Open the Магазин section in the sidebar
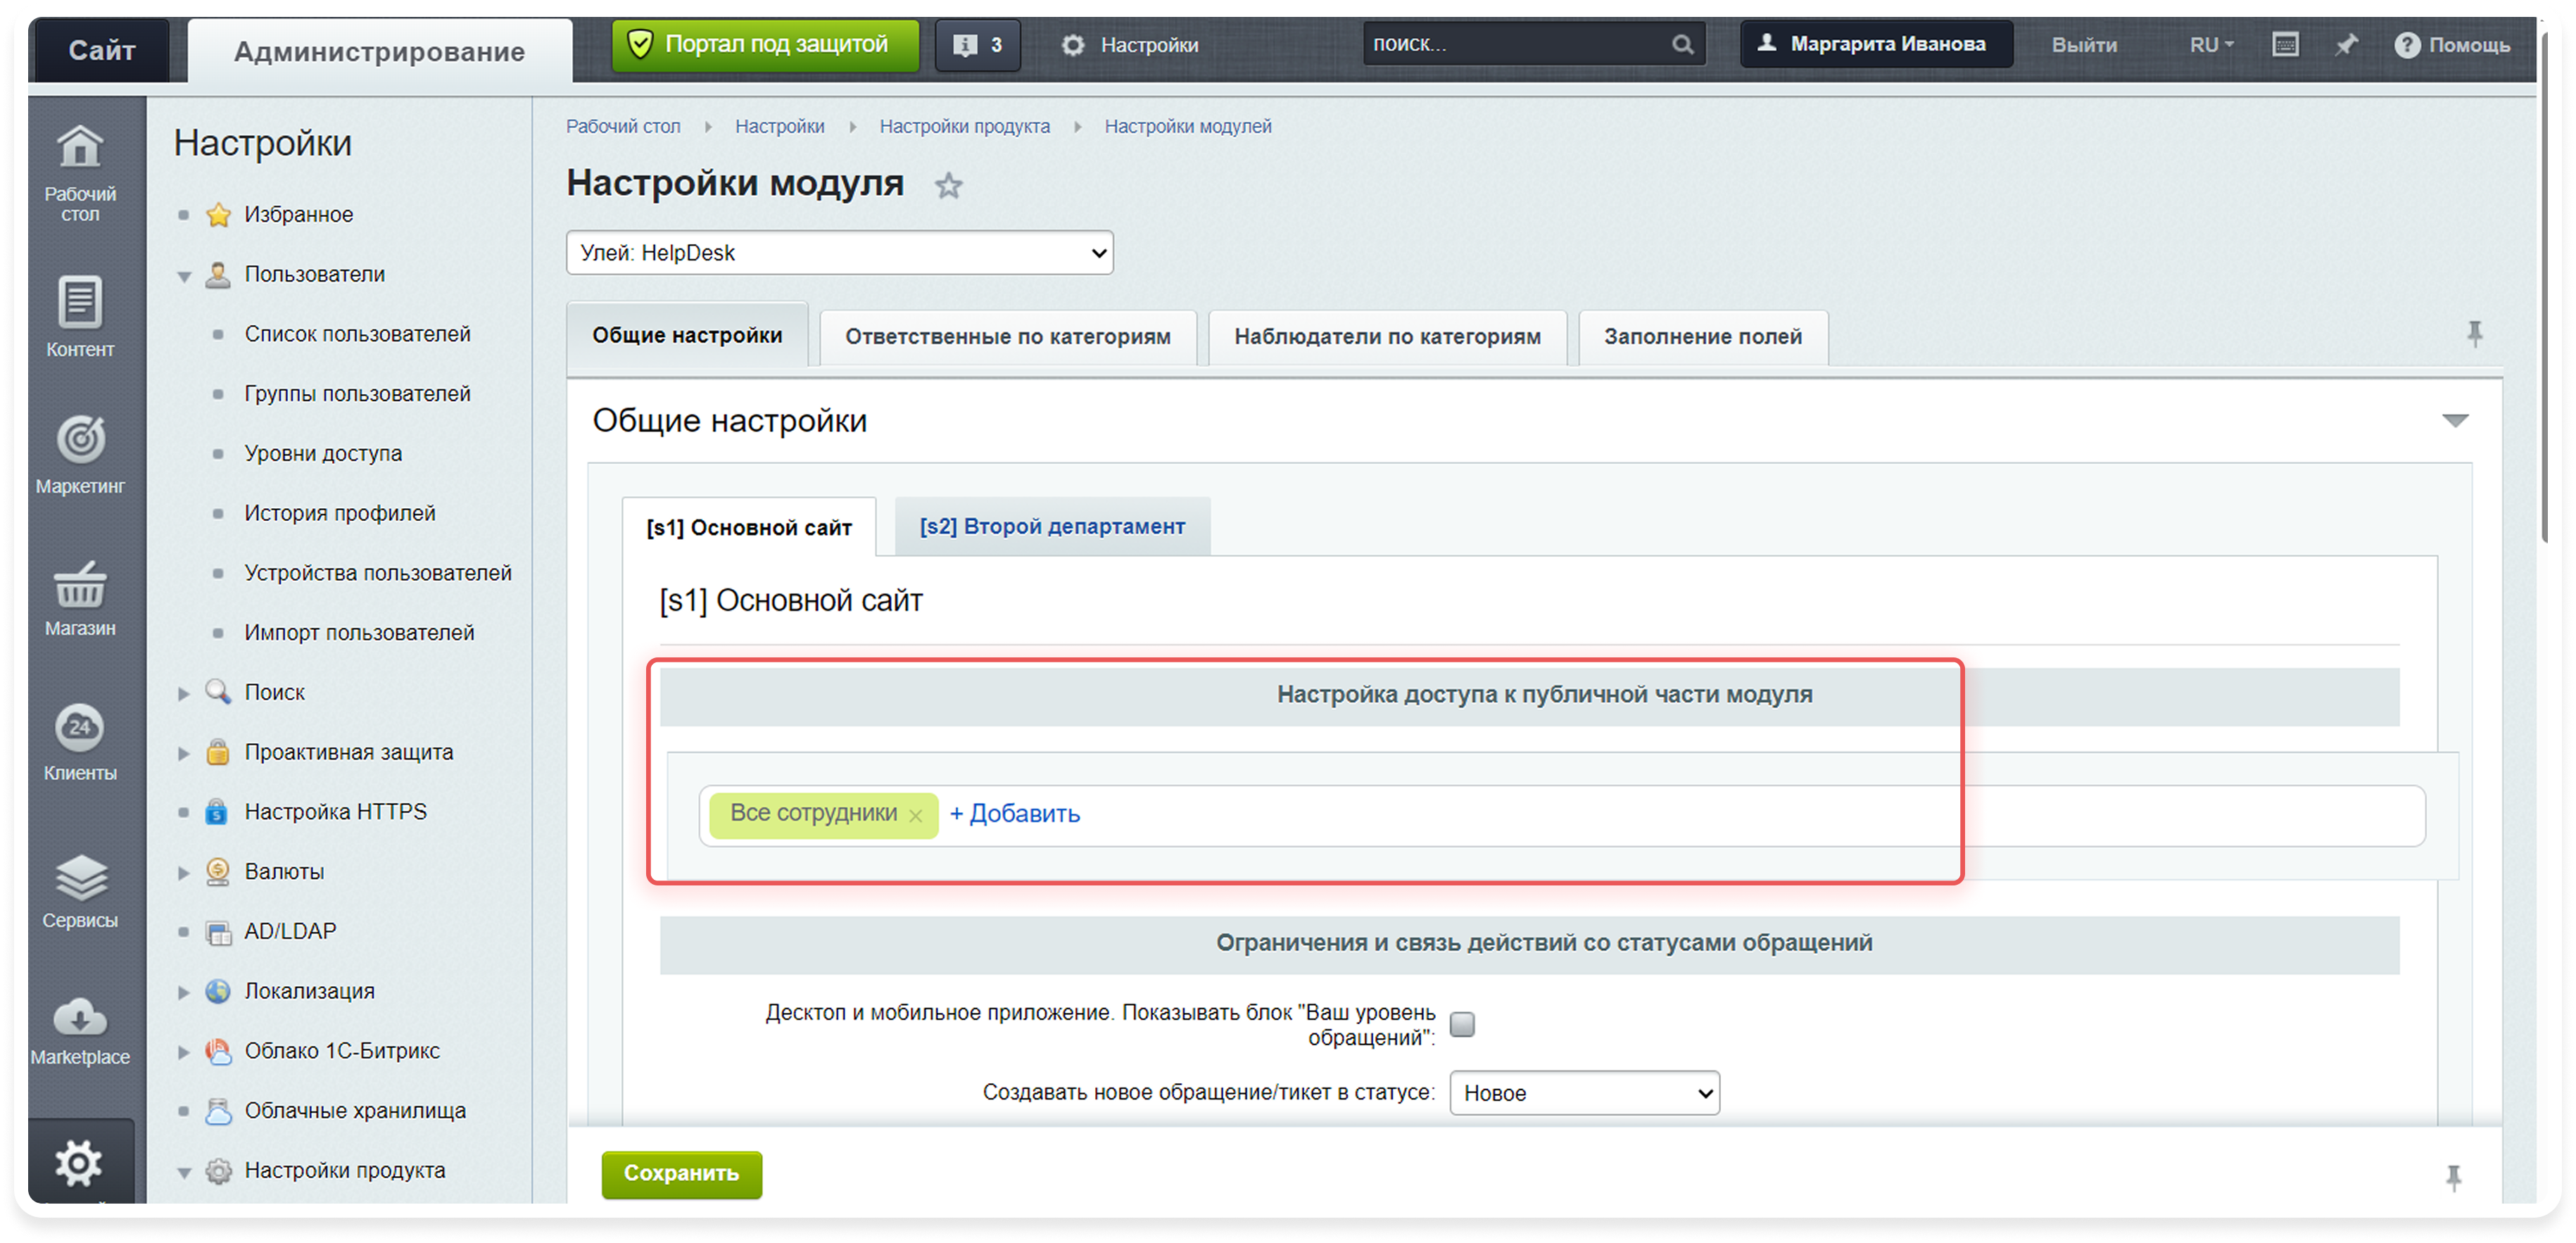Viewport: 2576px width, 1243px height. (79, 599)
